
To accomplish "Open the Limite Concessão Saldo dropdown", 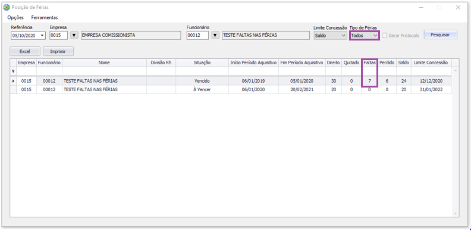I will tap(331, 36).
